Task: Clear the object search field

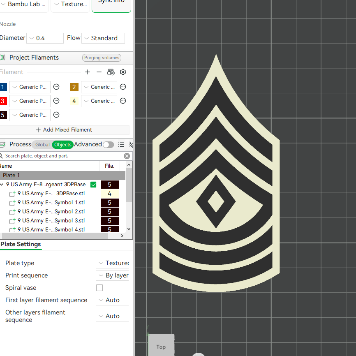Action: tap(127, 156)
